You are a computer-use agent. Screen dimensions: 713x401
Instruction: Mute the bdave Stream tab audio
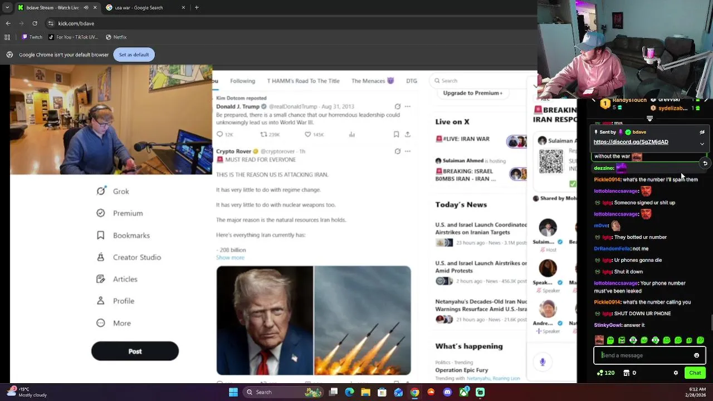[x=86, y=8]
